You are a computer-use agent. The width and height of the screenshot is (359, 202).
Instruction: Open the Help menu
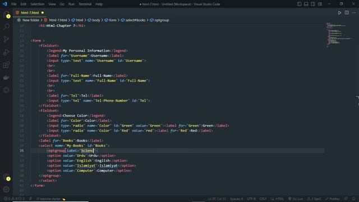point(99,4)
